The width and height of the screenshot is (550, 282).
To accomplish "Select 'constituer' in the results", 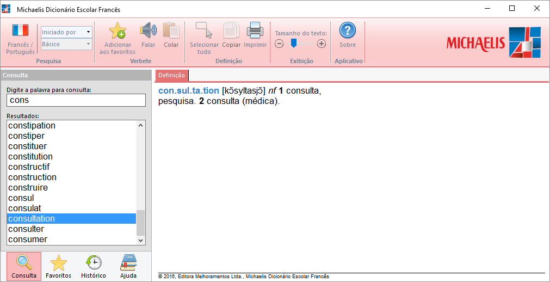I will [x=72, y=146].
